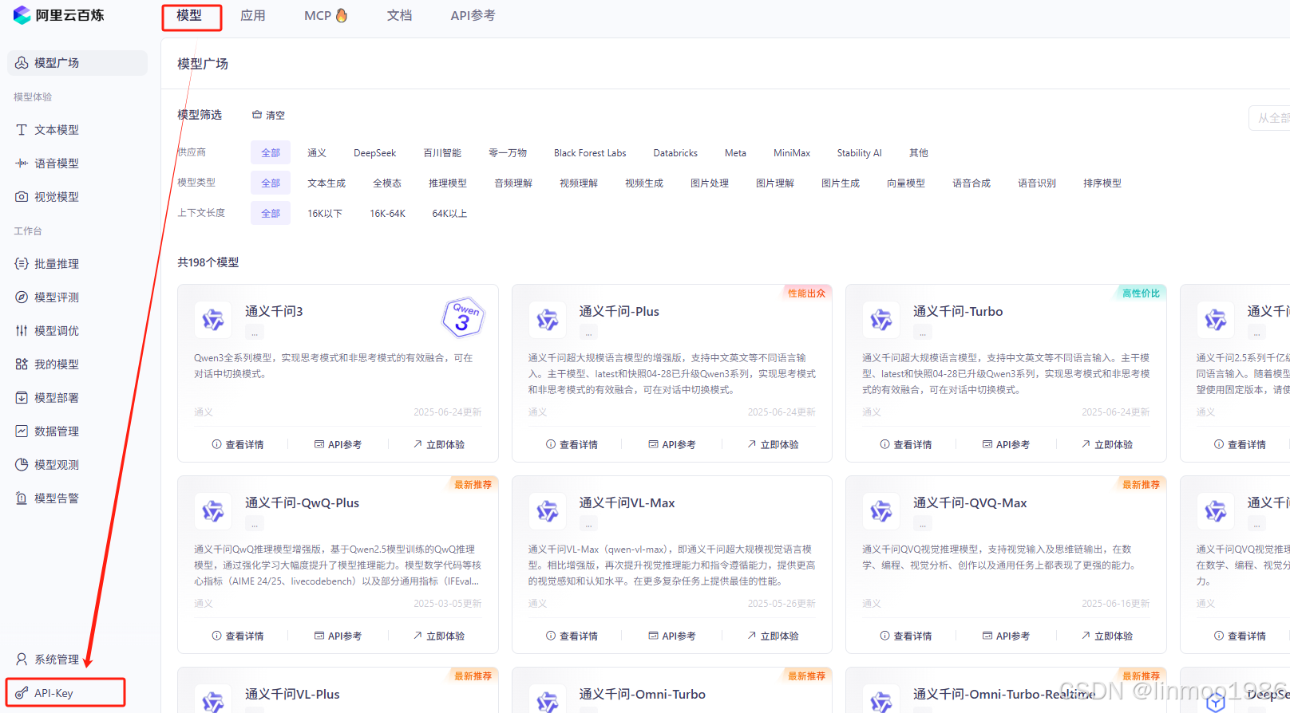1290x713 pixels.
Task: Filter model type by 语音识别
Action: click(1037, 183)
